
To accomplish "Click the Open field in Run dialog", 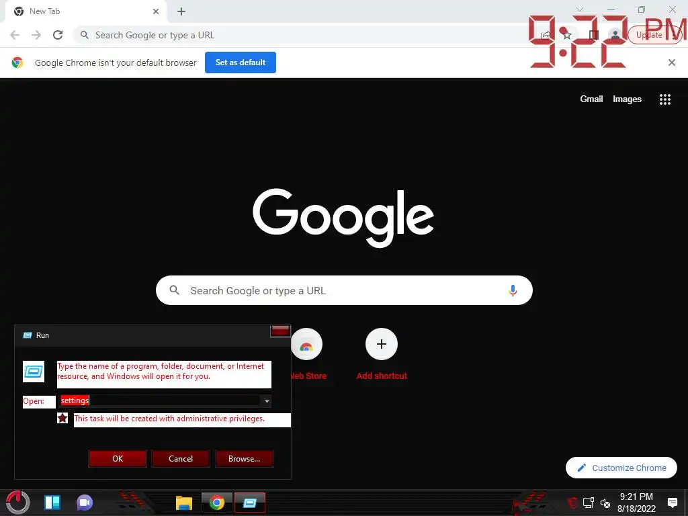I will pyautogui.click(x=160, y=400).
